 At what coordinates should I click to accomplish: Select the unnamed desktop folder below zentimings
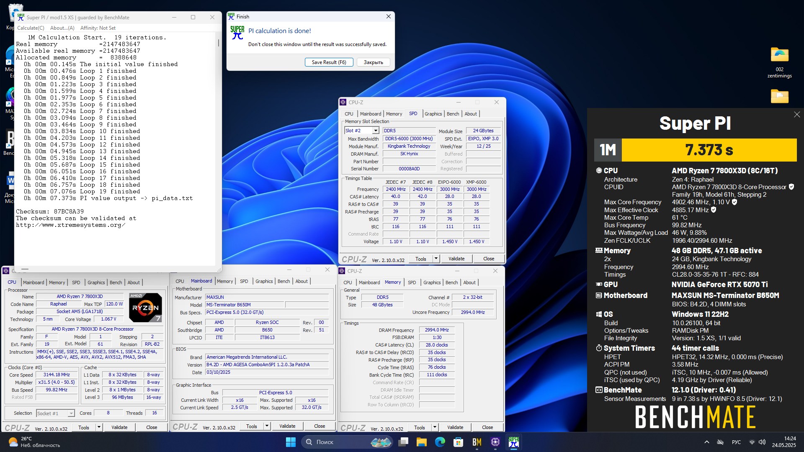[x=779, y=96]
